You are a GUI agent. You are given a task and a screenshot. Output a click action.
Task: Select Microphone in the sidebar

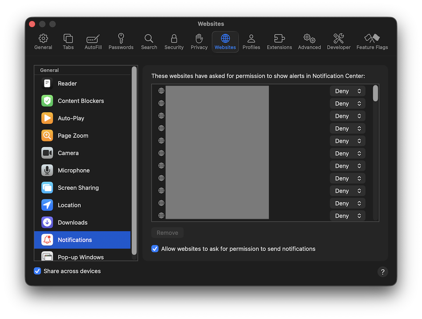(82, 170)
